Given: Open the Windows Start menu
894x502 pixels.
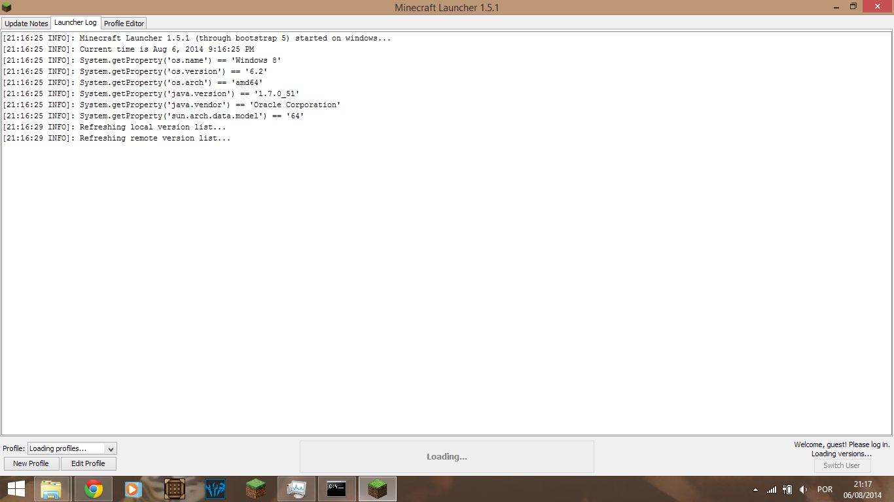Looking at the screenshot, I should click(x=16, y=489).
